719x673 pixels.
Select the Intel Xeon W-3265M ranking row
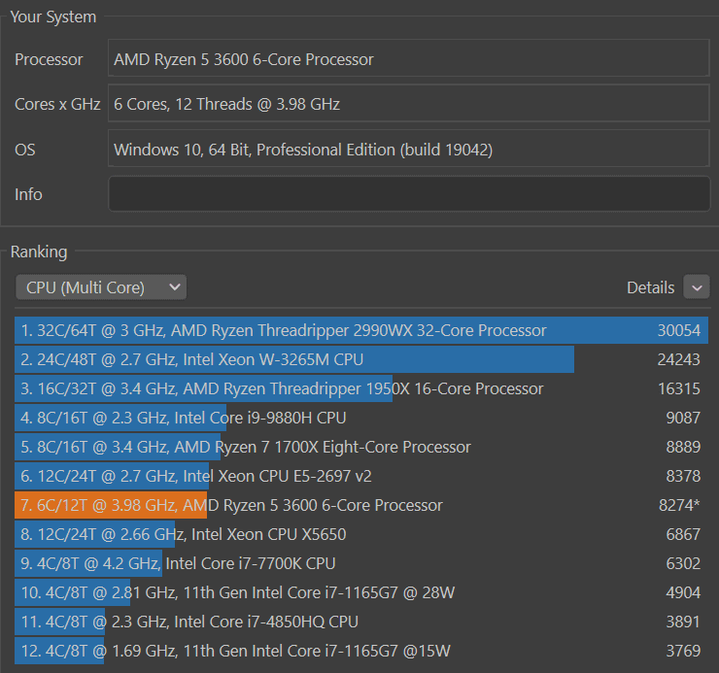pos(361,359)
